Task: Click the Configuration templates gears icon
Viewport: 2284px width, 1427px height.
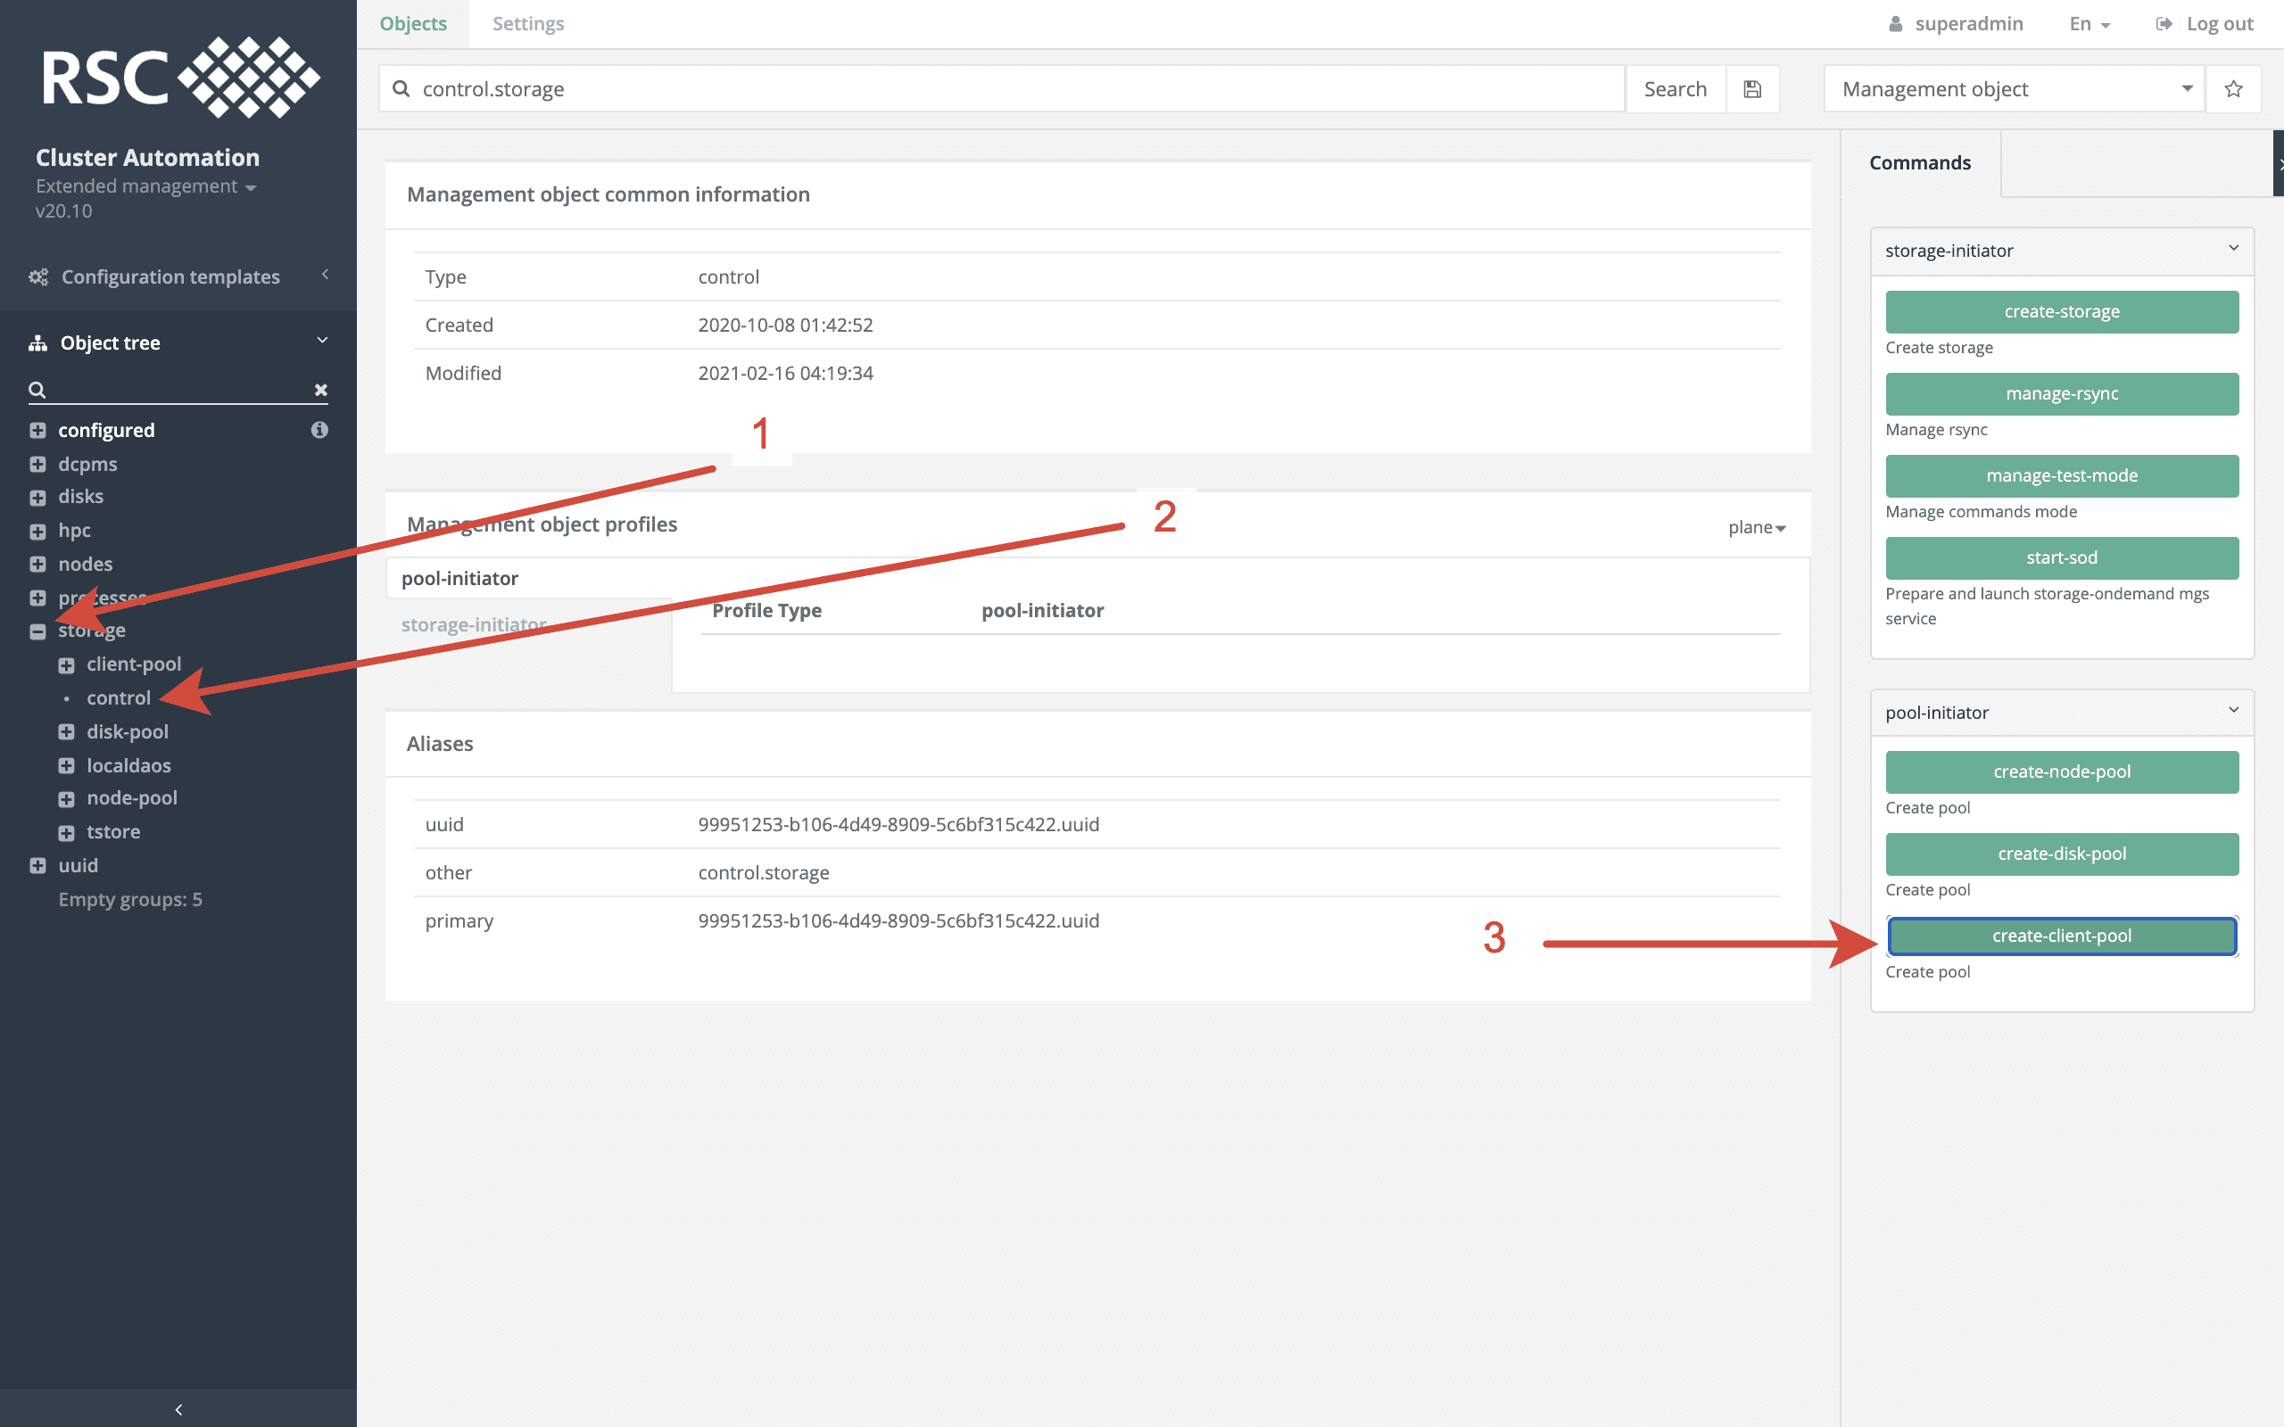Action: [x=38, y=276]
